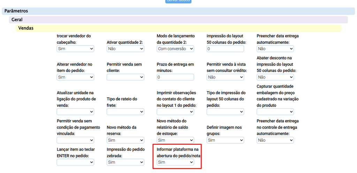Click the 'Tipo de rateio do frete:' label

point(122,102)
